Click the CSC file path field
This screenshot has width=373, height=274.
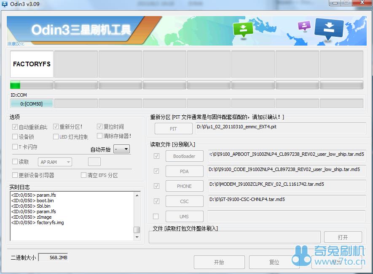[x=287, y=201]
